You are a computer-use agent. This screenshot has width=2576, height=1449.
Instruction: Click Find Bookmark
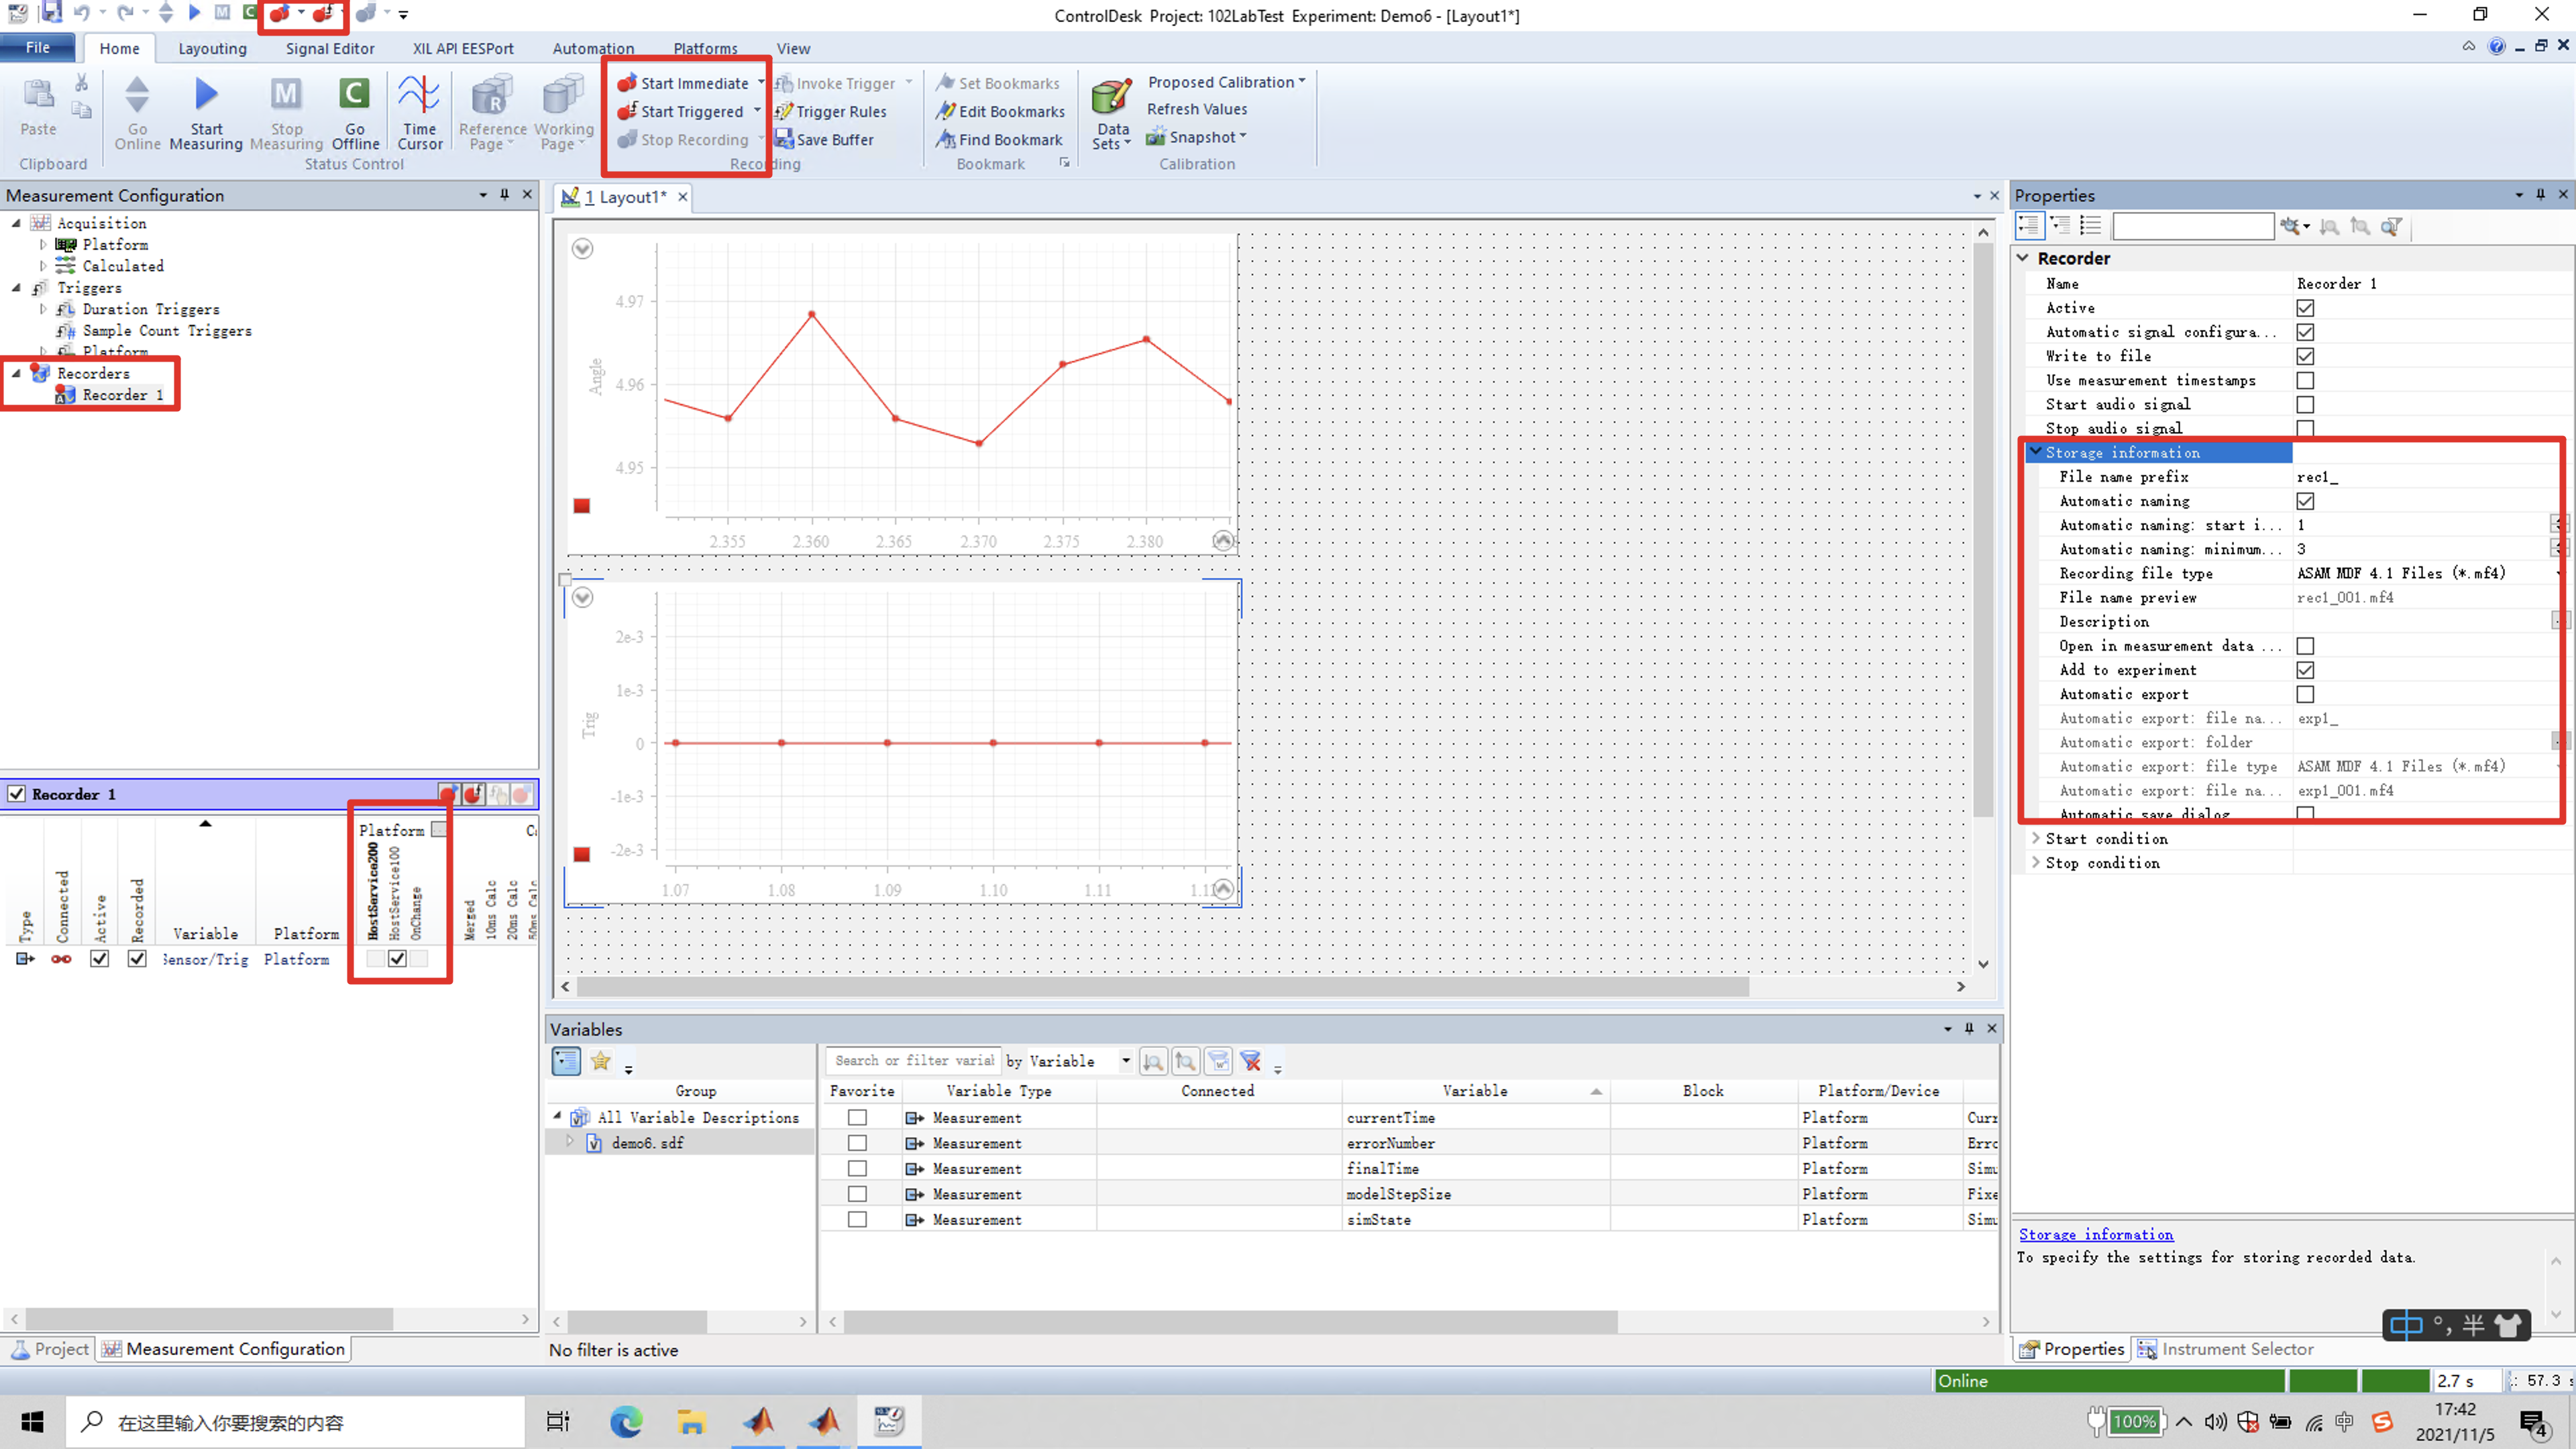(999, 139)
